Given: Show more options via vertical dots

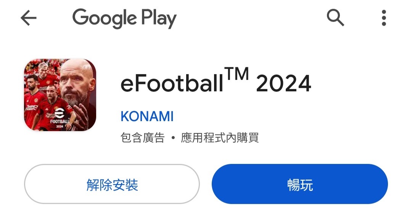Looking at the screenshot, I should click(x=384, y=18).
